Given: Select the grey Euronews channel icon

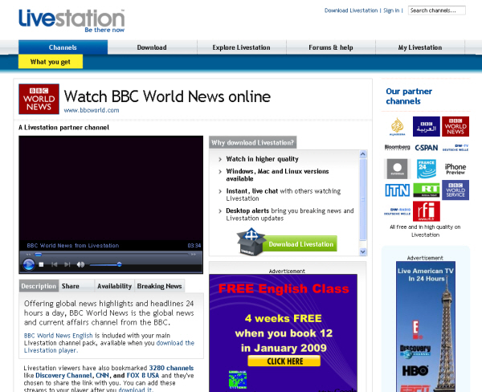Looking at the screenshot, I should click(x=397, y=169).
